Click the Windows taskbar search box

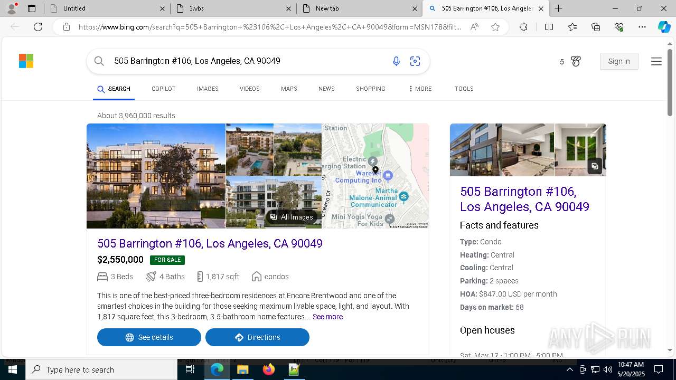pyautogui.click(x=101, y=369)
